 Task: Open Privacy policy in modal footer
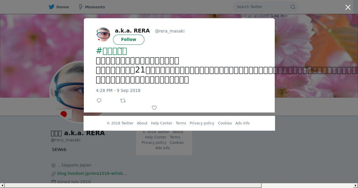tap(202, 123)
